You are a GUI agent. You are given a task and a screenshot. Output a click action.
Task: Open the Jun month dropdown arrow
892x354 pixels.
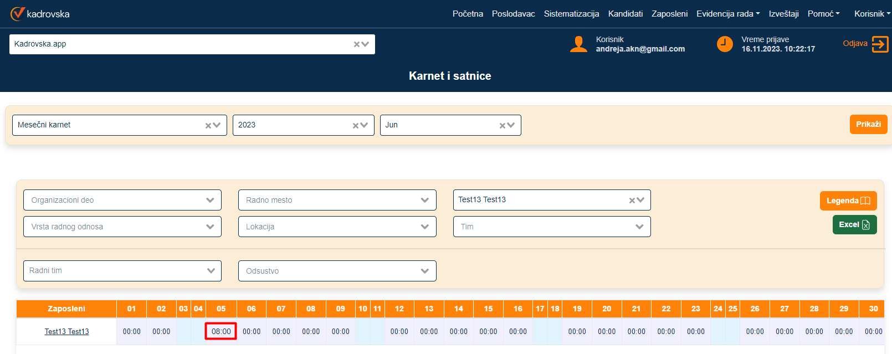tap(511, 125)
